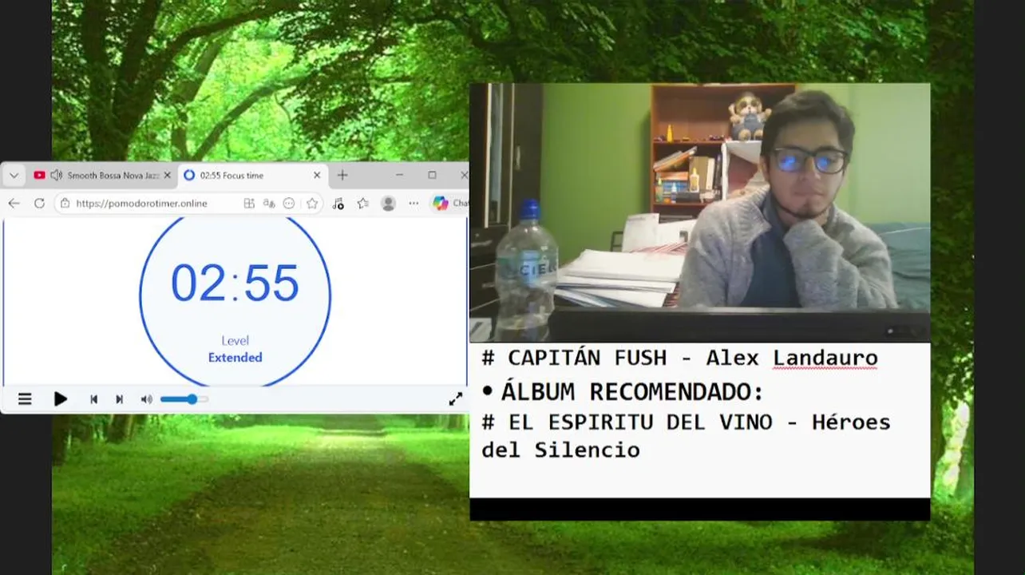
Task: Open the pomodoro timer hamburger menu
Action: click(25, 399)
